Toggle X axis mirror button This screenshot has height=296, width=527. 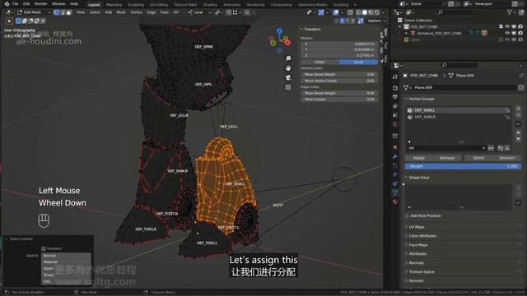pos(343,21)
